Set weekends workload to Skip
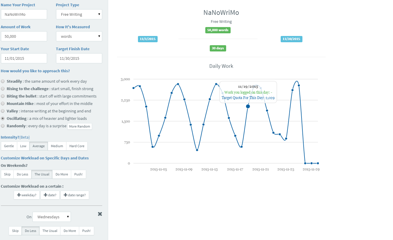 (7, 174)
